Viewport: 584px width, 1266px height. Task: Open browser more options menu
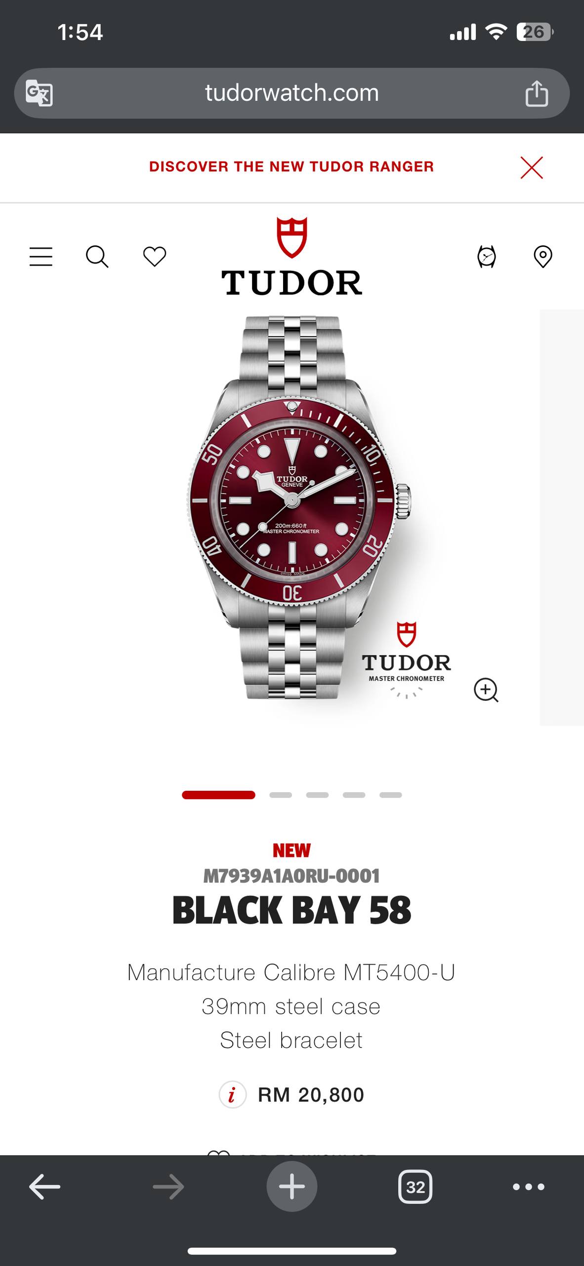529,1186
